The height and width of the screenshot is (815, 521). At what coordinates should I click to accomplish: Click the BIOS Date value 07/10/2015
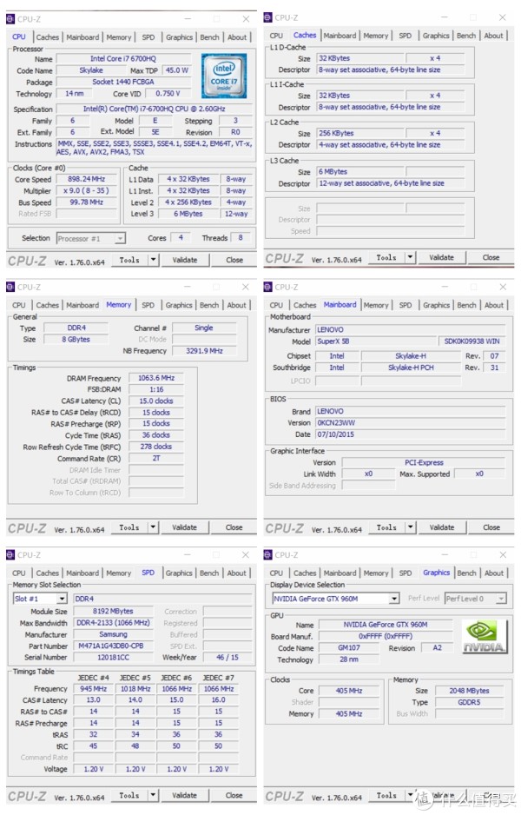pyautogui.click(x=411, y=434)
